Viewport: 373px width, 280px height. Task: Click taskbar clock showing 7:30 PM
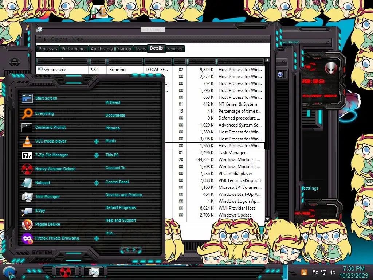(x=353, y=269)
